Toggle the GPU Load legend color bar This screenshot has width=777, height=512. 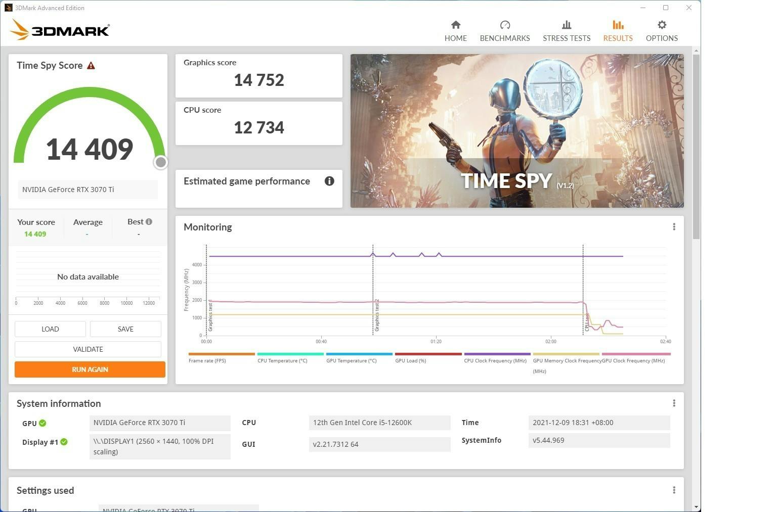tap(428, 354)
